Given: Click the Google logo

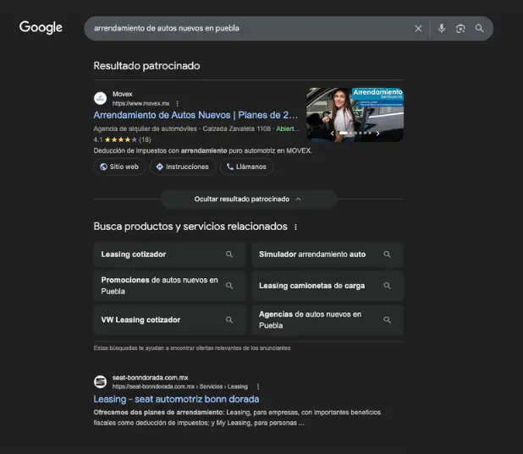Looking at the screenshot, I should (x=41, y=27).
